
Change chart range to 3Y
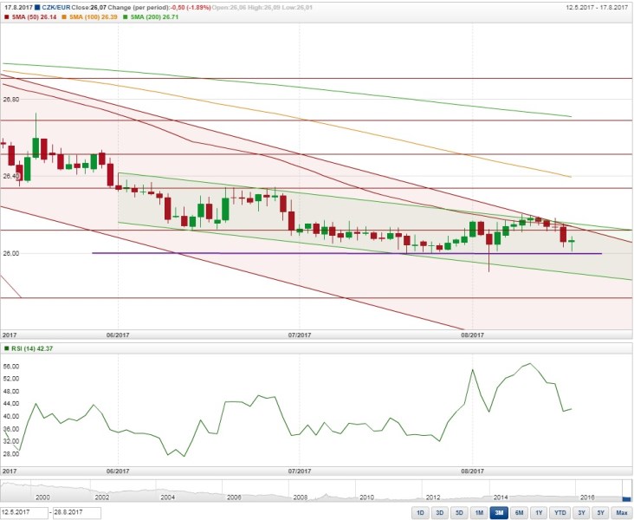coord(579,513)
